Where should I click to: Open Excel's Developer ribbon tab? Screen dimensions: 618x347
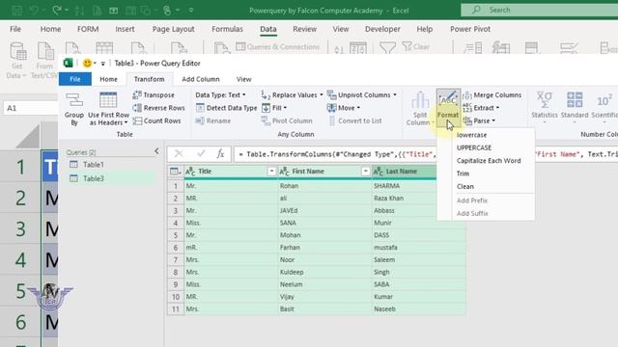click(x=382, y=29)
